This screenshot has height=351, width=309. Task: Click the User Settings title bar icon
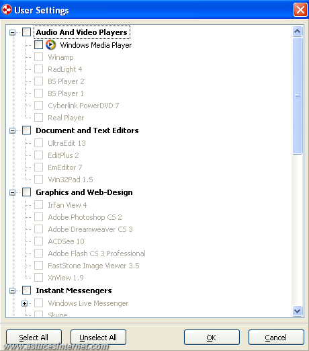7,9
